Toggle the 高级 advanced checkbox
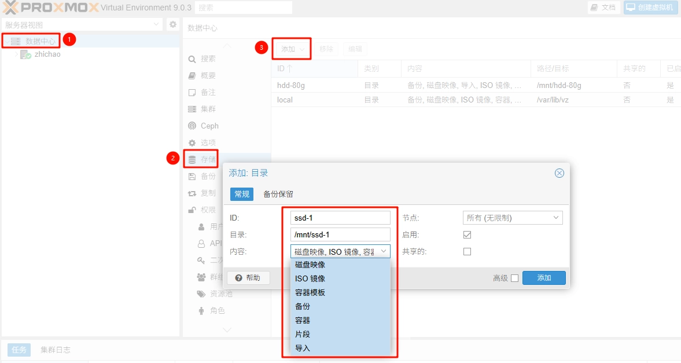 click(515, 278)
